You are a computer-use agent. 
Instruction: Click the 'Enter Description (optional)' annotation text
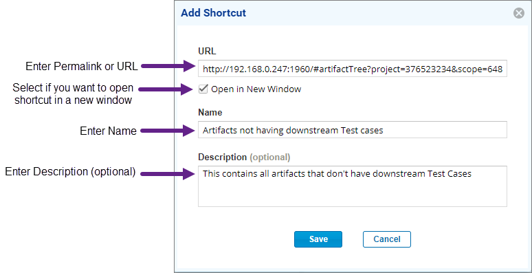click(70, 172)
